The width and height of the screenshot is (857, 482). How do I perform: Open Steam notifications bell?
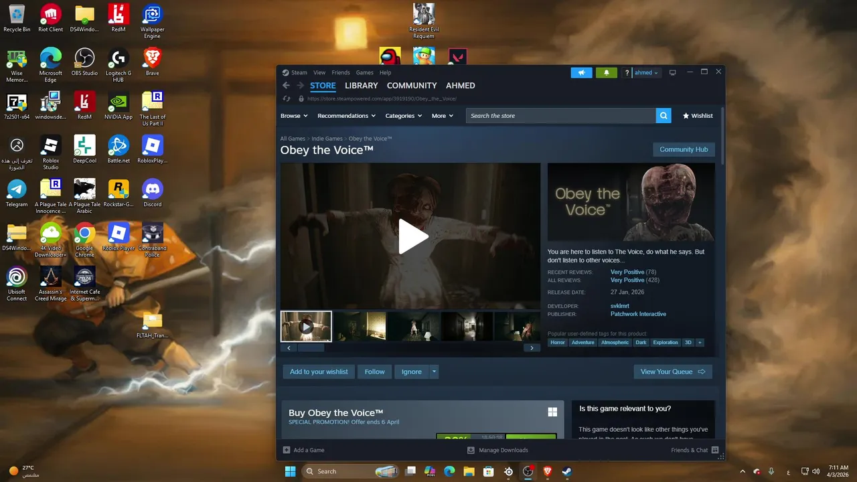click(606, 72)
